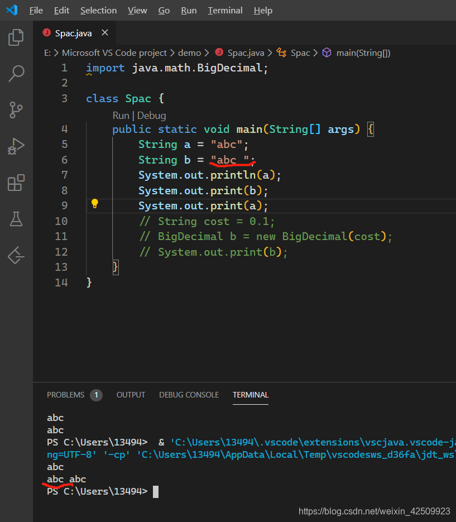Viewport: 456px width, 522px height.
Task: Click the Debug code lens above main
Action: pyautogui.click(x=151, y=116)
